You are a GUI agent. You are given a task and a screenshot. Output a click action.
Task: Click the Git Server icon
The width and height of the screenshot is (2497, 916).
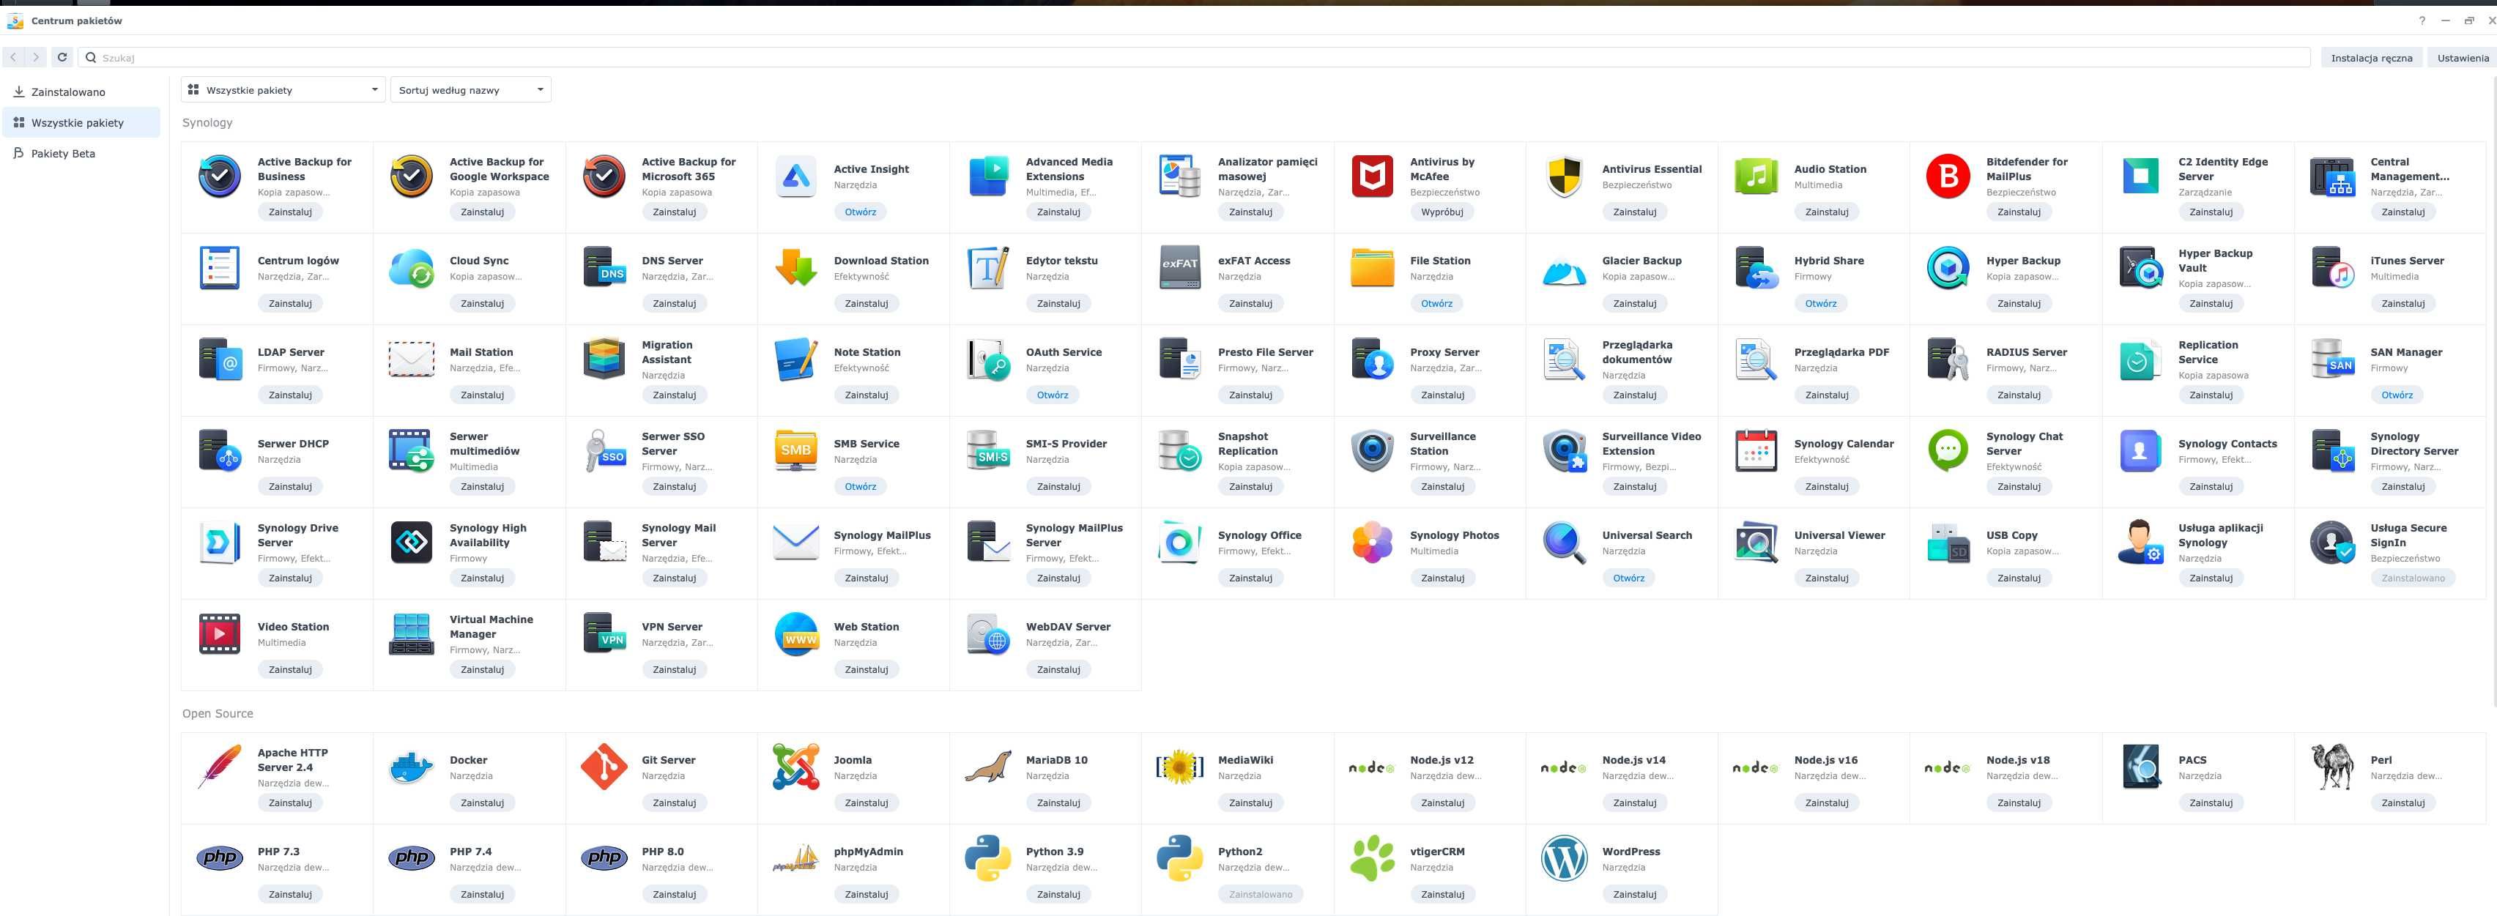(604, 767)
